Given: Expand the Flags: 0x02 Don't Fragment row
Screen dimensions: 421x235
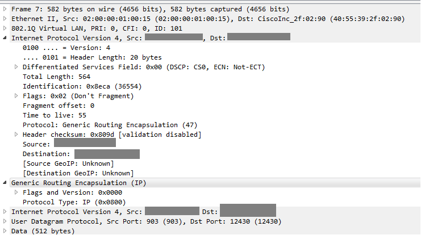Looking at the screenshot, I should (16, 96).
